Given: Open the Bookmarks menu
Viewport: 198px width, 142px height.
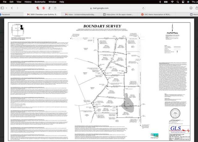Looking at the screenshot, I should [40, 2].
